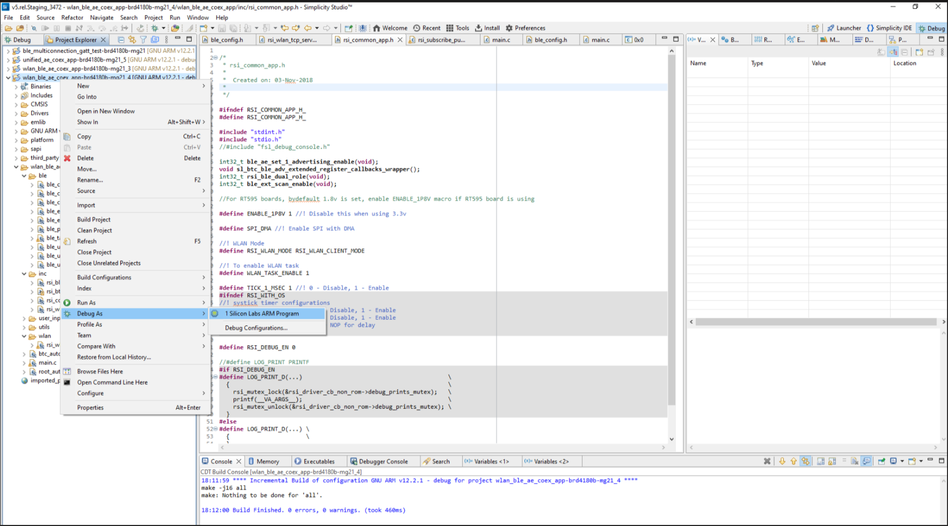Toggle Link with Editor in Project Explorer

pos(132,40)
